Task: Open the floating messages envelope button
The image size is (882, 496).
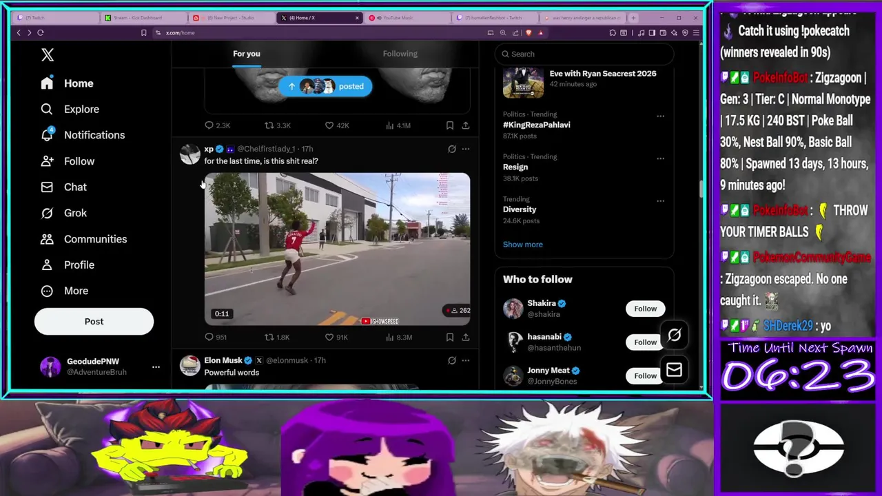Action: pyautogui.click(x=674, y=371)
